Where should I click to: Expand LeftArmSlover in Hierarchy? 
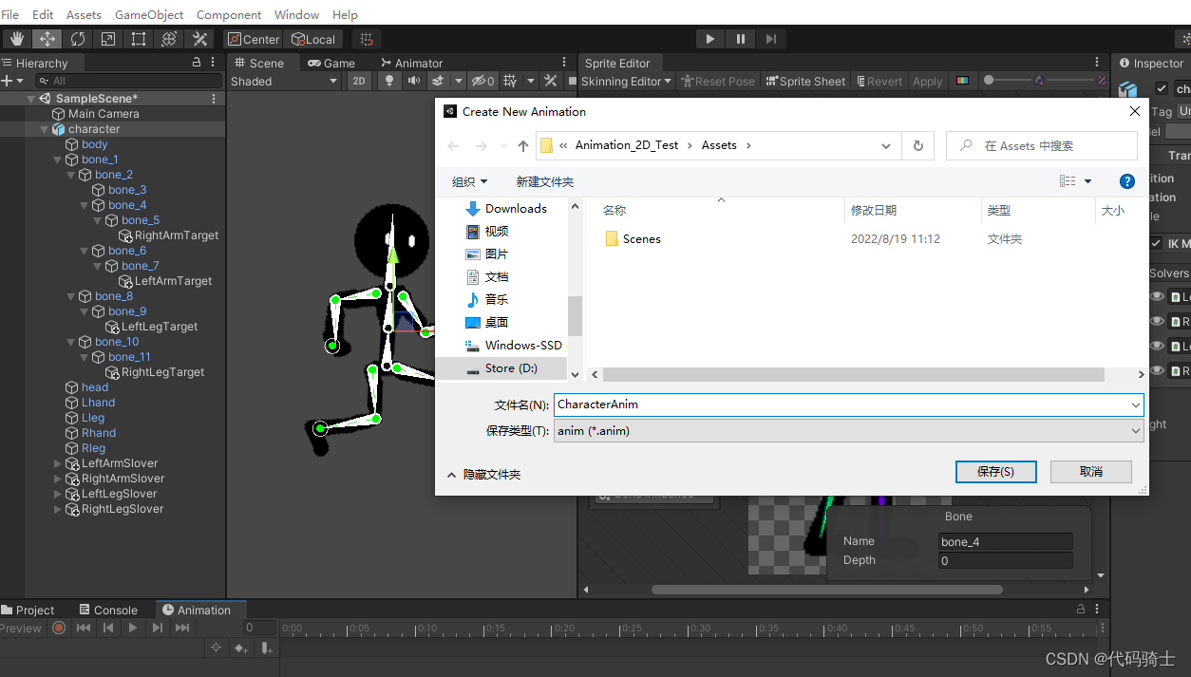tap(57, 463)
